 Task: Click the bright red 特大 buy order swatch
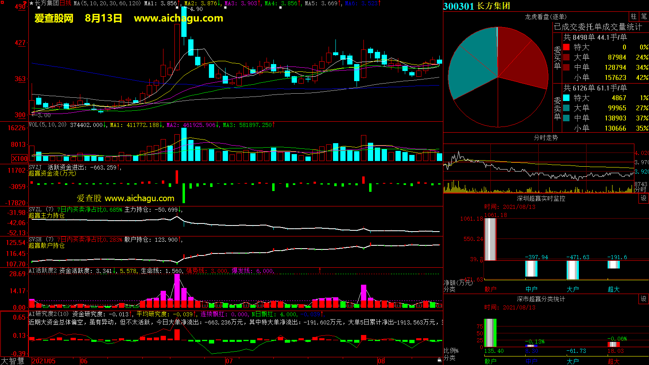point(566,47)
